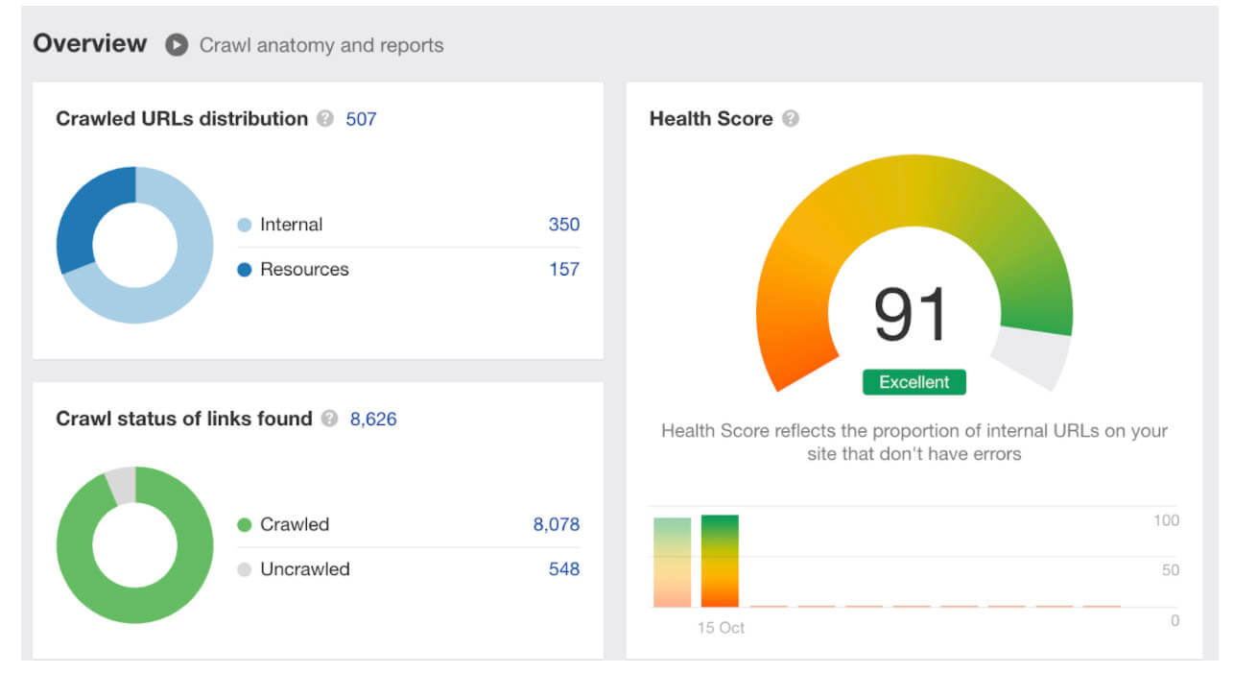This screenshot has height=697, width=1234.
Task: Select the 15 Oct health score bar
Action: (x=720, y=561)
